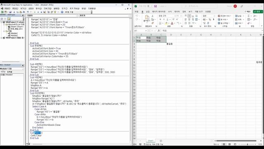Open the Formulas tab in Excel ribbon
The width and height of the screenshot is (264, 149).
[x=170, y=12]
